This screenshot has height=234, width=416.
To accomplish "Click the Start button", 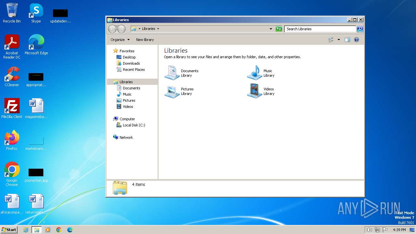I will click(9, 230).
